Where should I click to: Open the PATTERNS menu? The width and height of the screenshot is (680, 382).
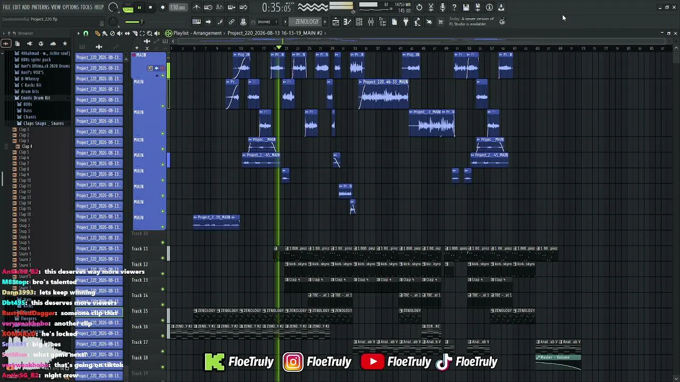pyautogui.click(x=40, y=7)
